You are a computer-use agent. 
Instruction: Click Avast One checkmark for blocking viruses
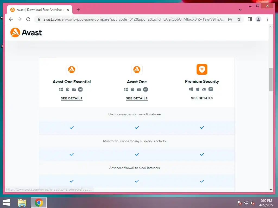137,128
